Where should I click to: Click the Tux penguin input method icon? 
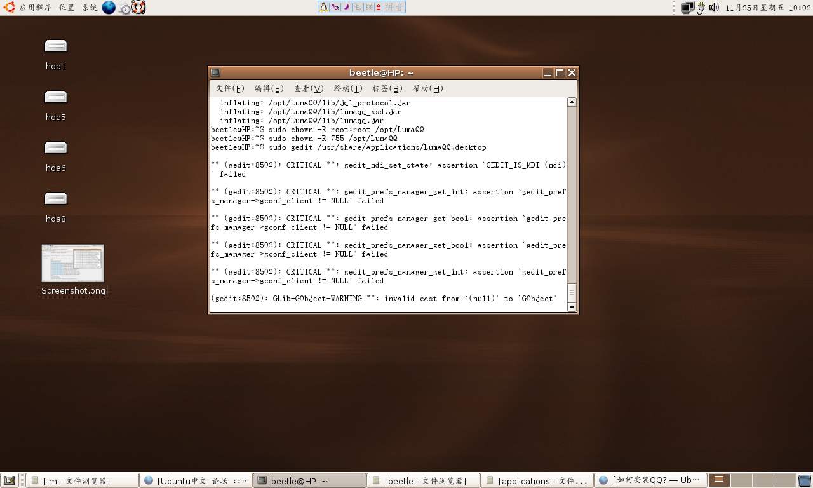324,7
